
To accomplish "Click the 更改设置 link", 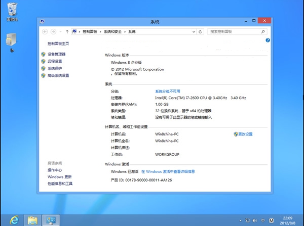I will coord(245,134).
